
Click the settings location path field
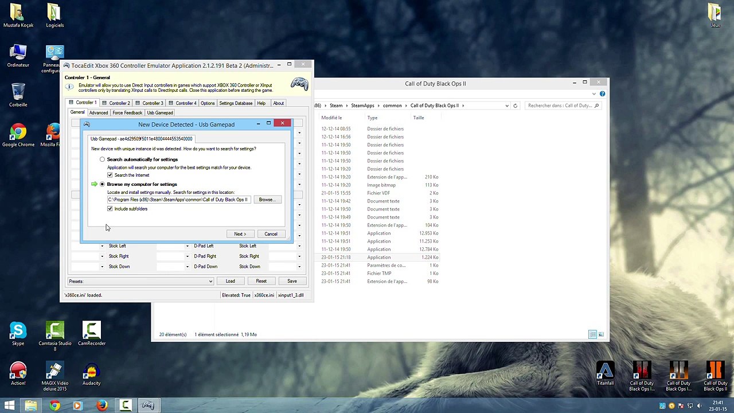(x=178, y=200)
